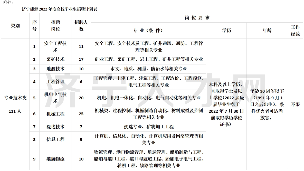Screen dimensions: 304x171
Task: Select the 机电电气技术 position cell
Action: coord(55,98)
